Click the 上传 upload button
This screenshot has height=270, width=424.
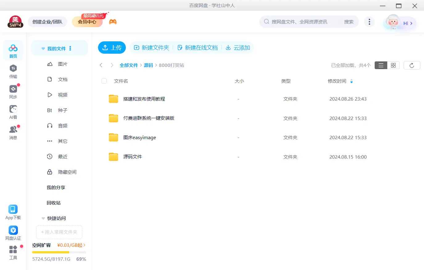click(x=112, y=48)
